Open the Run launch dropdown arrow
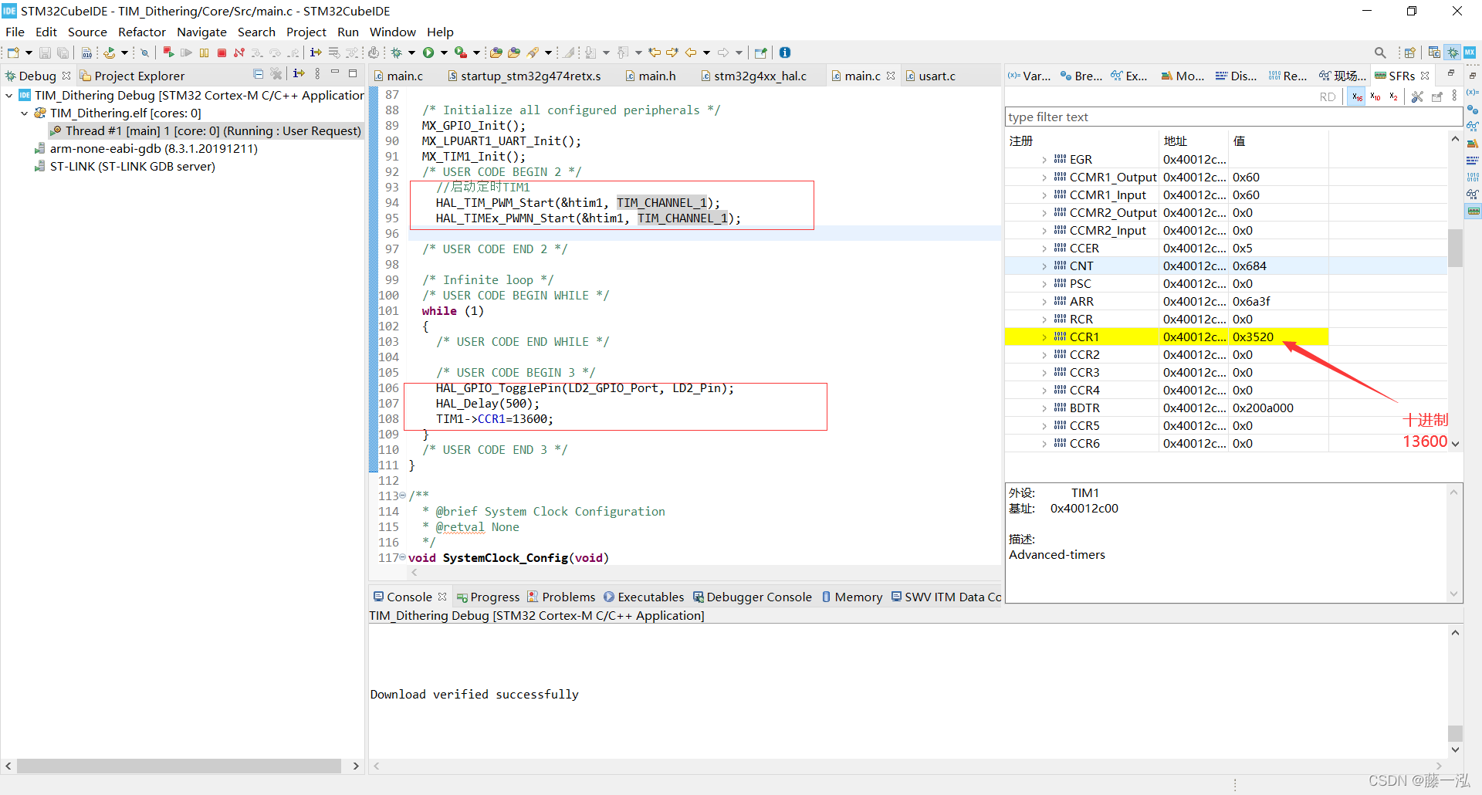The height and width of the screenshot is (795, 1482). click(444, 52)
